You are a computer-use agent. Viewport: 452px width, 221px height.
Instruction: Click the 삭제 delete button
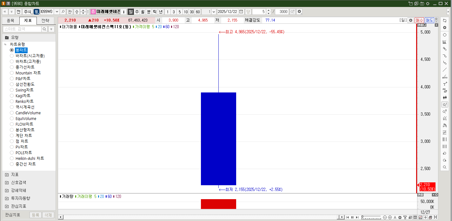[48, 215]
